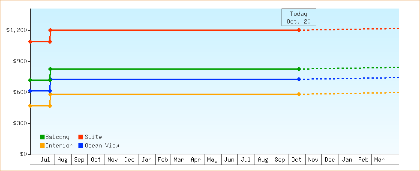Click the $900 price axis label
The image size is (420, 171).
click(x=20, y=61)
